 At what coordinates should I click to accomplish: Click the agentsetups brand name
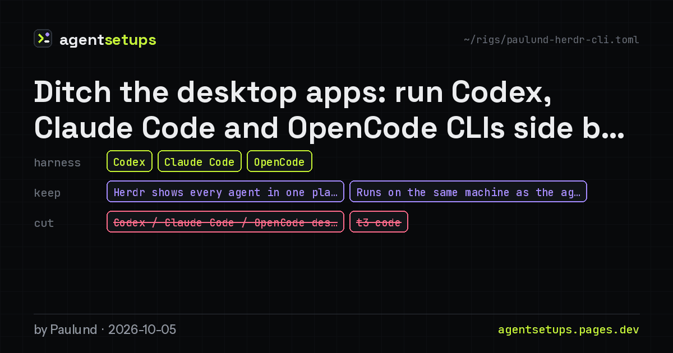(108, 40)
